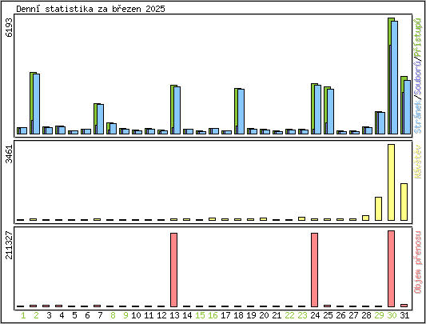
Task: Click the light blue 'Stránek' legend label
Action: [x=417, y=117]
